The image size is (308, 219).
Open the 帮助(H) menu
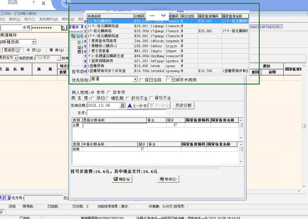point(68,19)
